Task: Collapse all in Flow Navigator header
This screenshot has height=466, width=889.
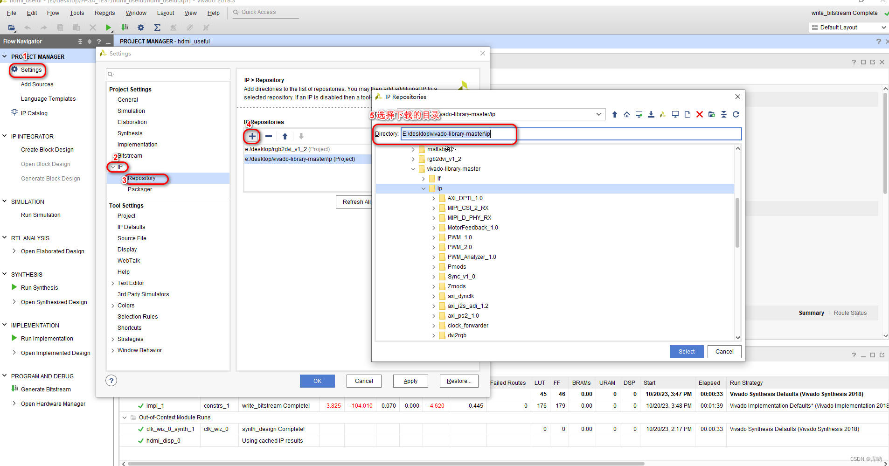Action: (80, 42)
